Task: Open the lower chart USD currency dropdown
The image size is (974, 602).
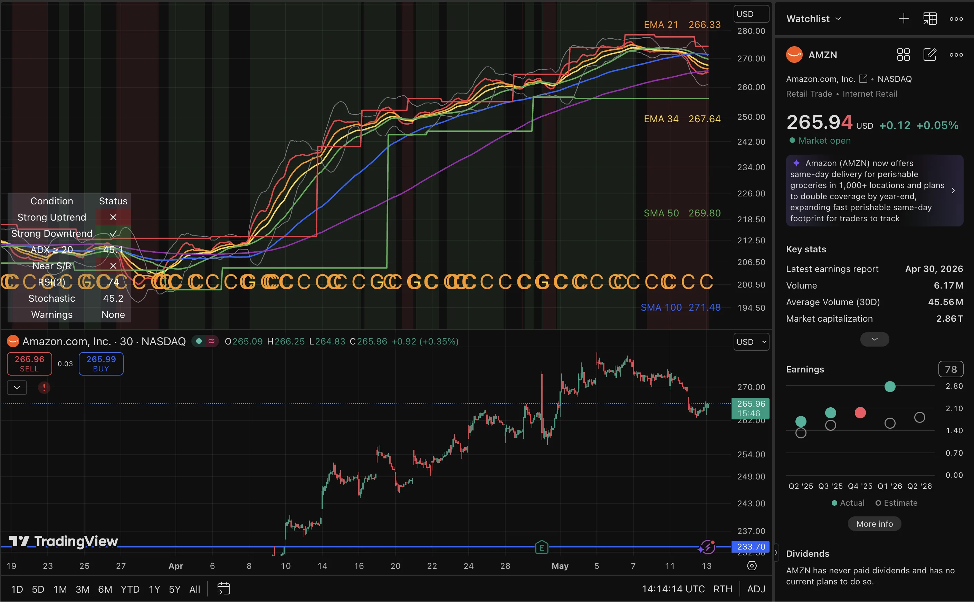Action: pyautogui.click(x=751, y=342)
